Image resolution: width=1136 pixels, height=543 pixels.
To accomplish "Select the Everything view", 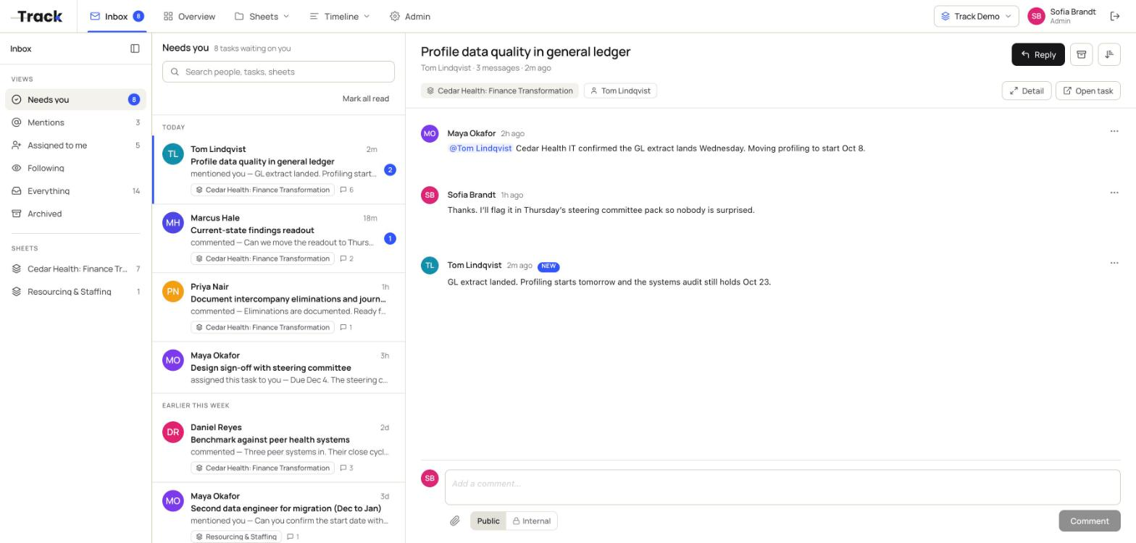I will coord(75,191).
